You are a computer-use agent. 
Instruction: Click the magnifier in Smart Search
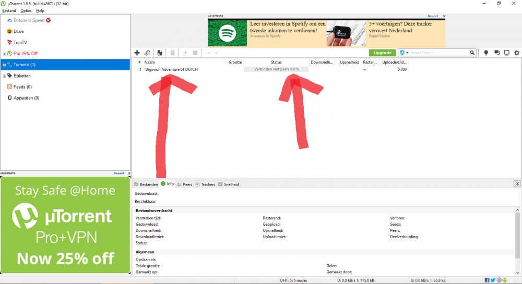pos(472,53)
